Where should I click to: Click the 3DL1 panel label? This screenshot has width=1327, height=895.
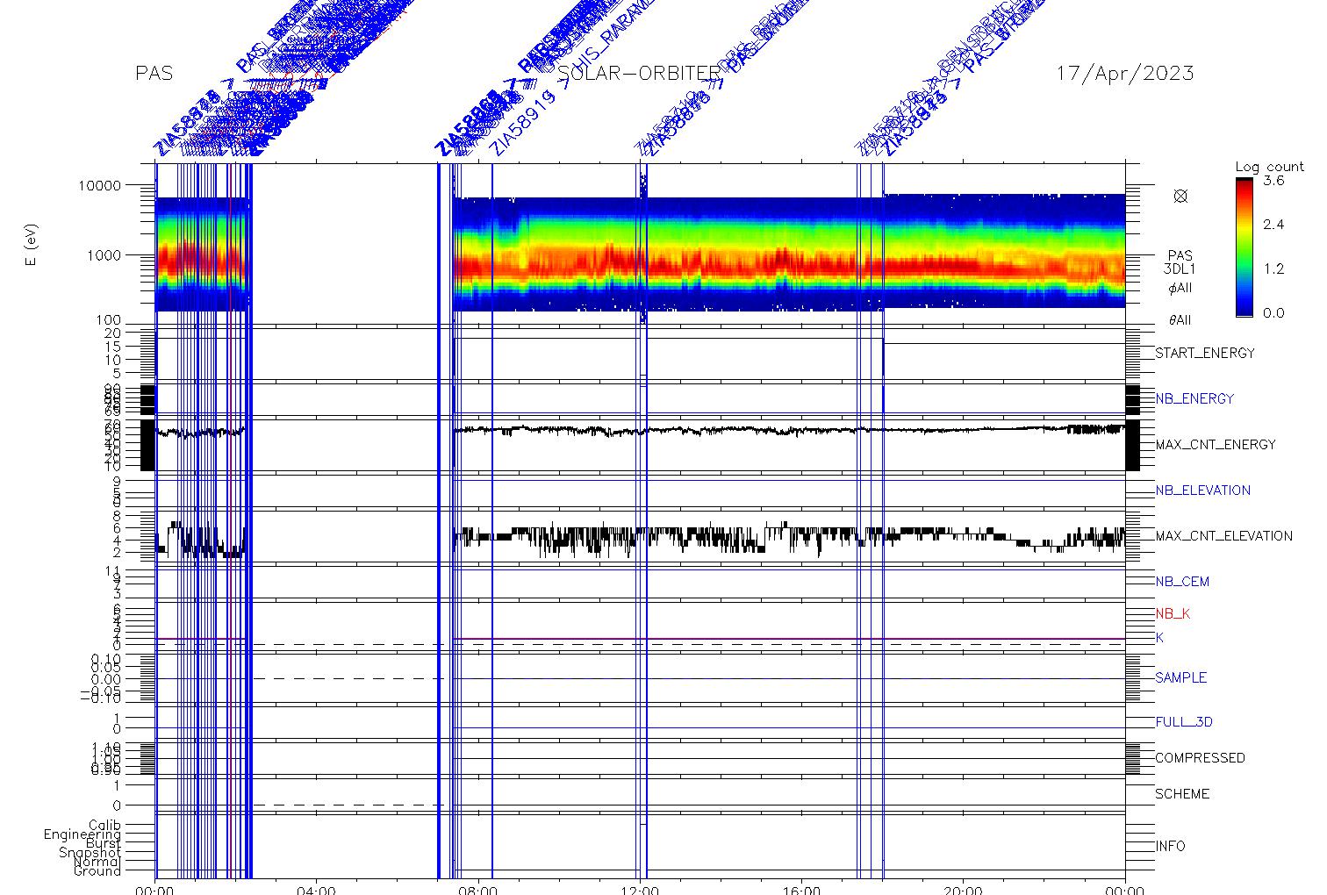1180,269
